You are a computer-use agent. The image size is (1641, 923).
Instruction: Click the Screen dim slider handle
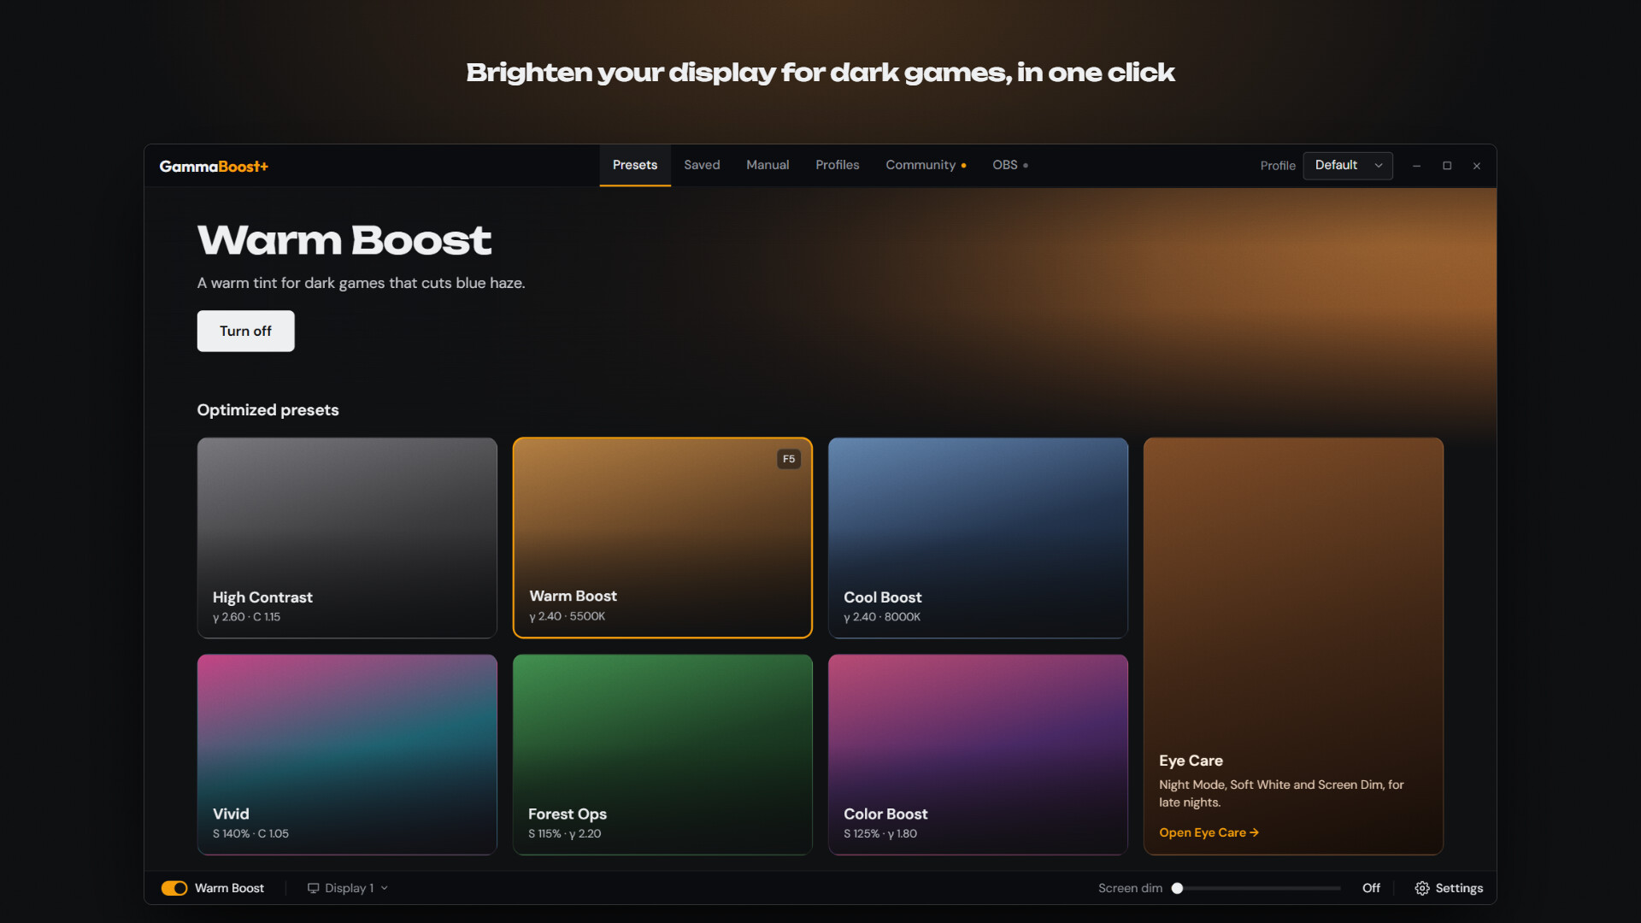(1177, 888)
